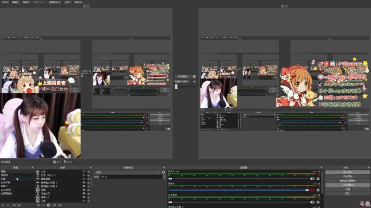The width and height of the screenshot is (371, 208).
Task: Open the 文件(F) menu
Action: [x=5, y=2]
